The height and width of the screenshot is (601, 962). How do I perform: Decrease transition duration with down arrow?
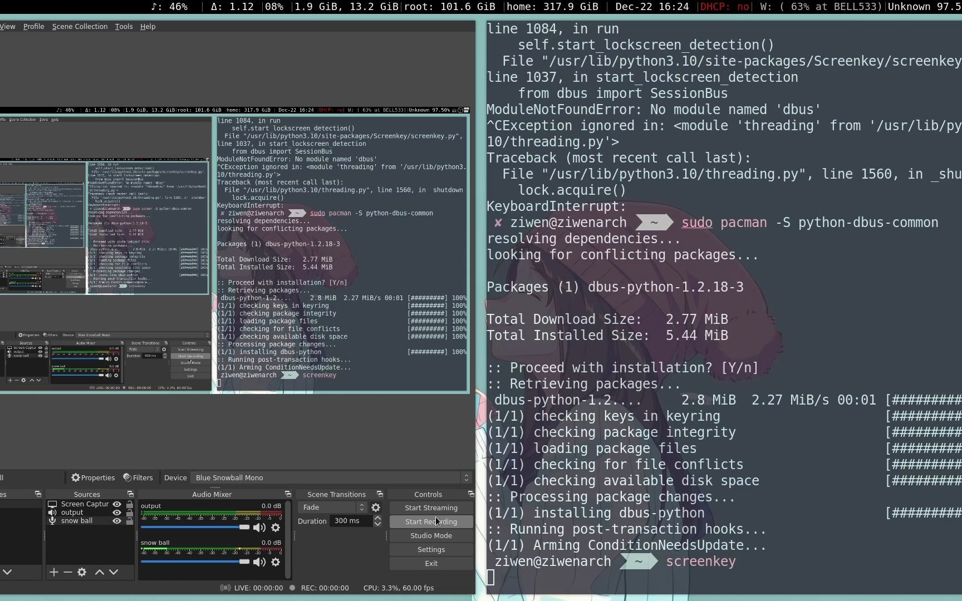pos(377,524)
